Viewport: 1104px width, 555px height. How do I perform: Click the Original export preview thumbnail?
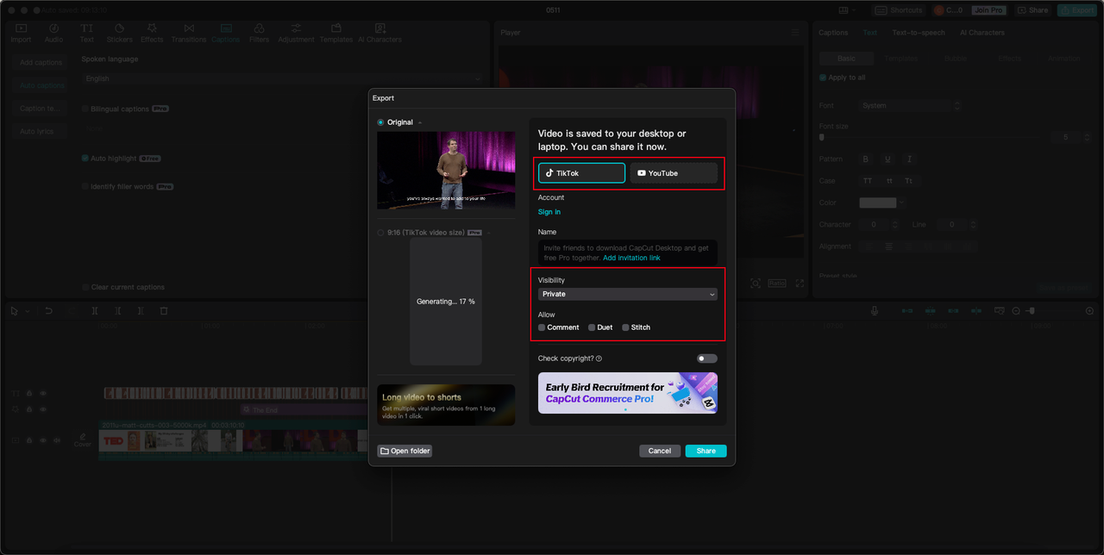tap(446, 171)
